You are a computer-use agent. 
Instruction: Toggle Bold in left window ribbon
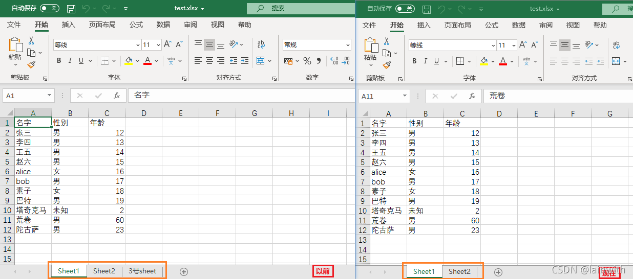click(59, 61)
